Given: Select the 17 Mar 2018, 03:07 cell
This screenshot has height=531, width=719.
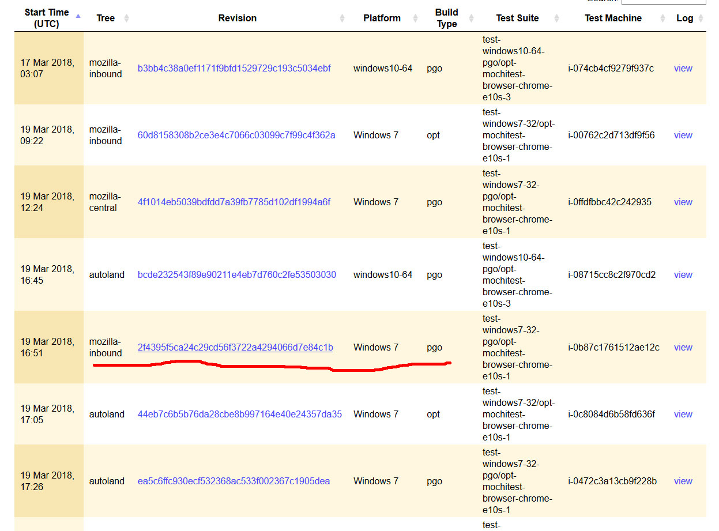Looking at the screenshot, I should click(x=49, y=68).
